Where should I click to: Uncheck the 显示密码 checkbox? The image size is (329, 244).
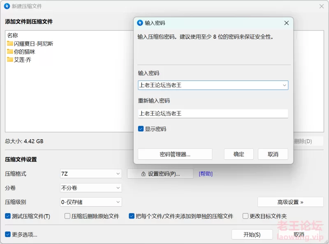pos(141,129)
